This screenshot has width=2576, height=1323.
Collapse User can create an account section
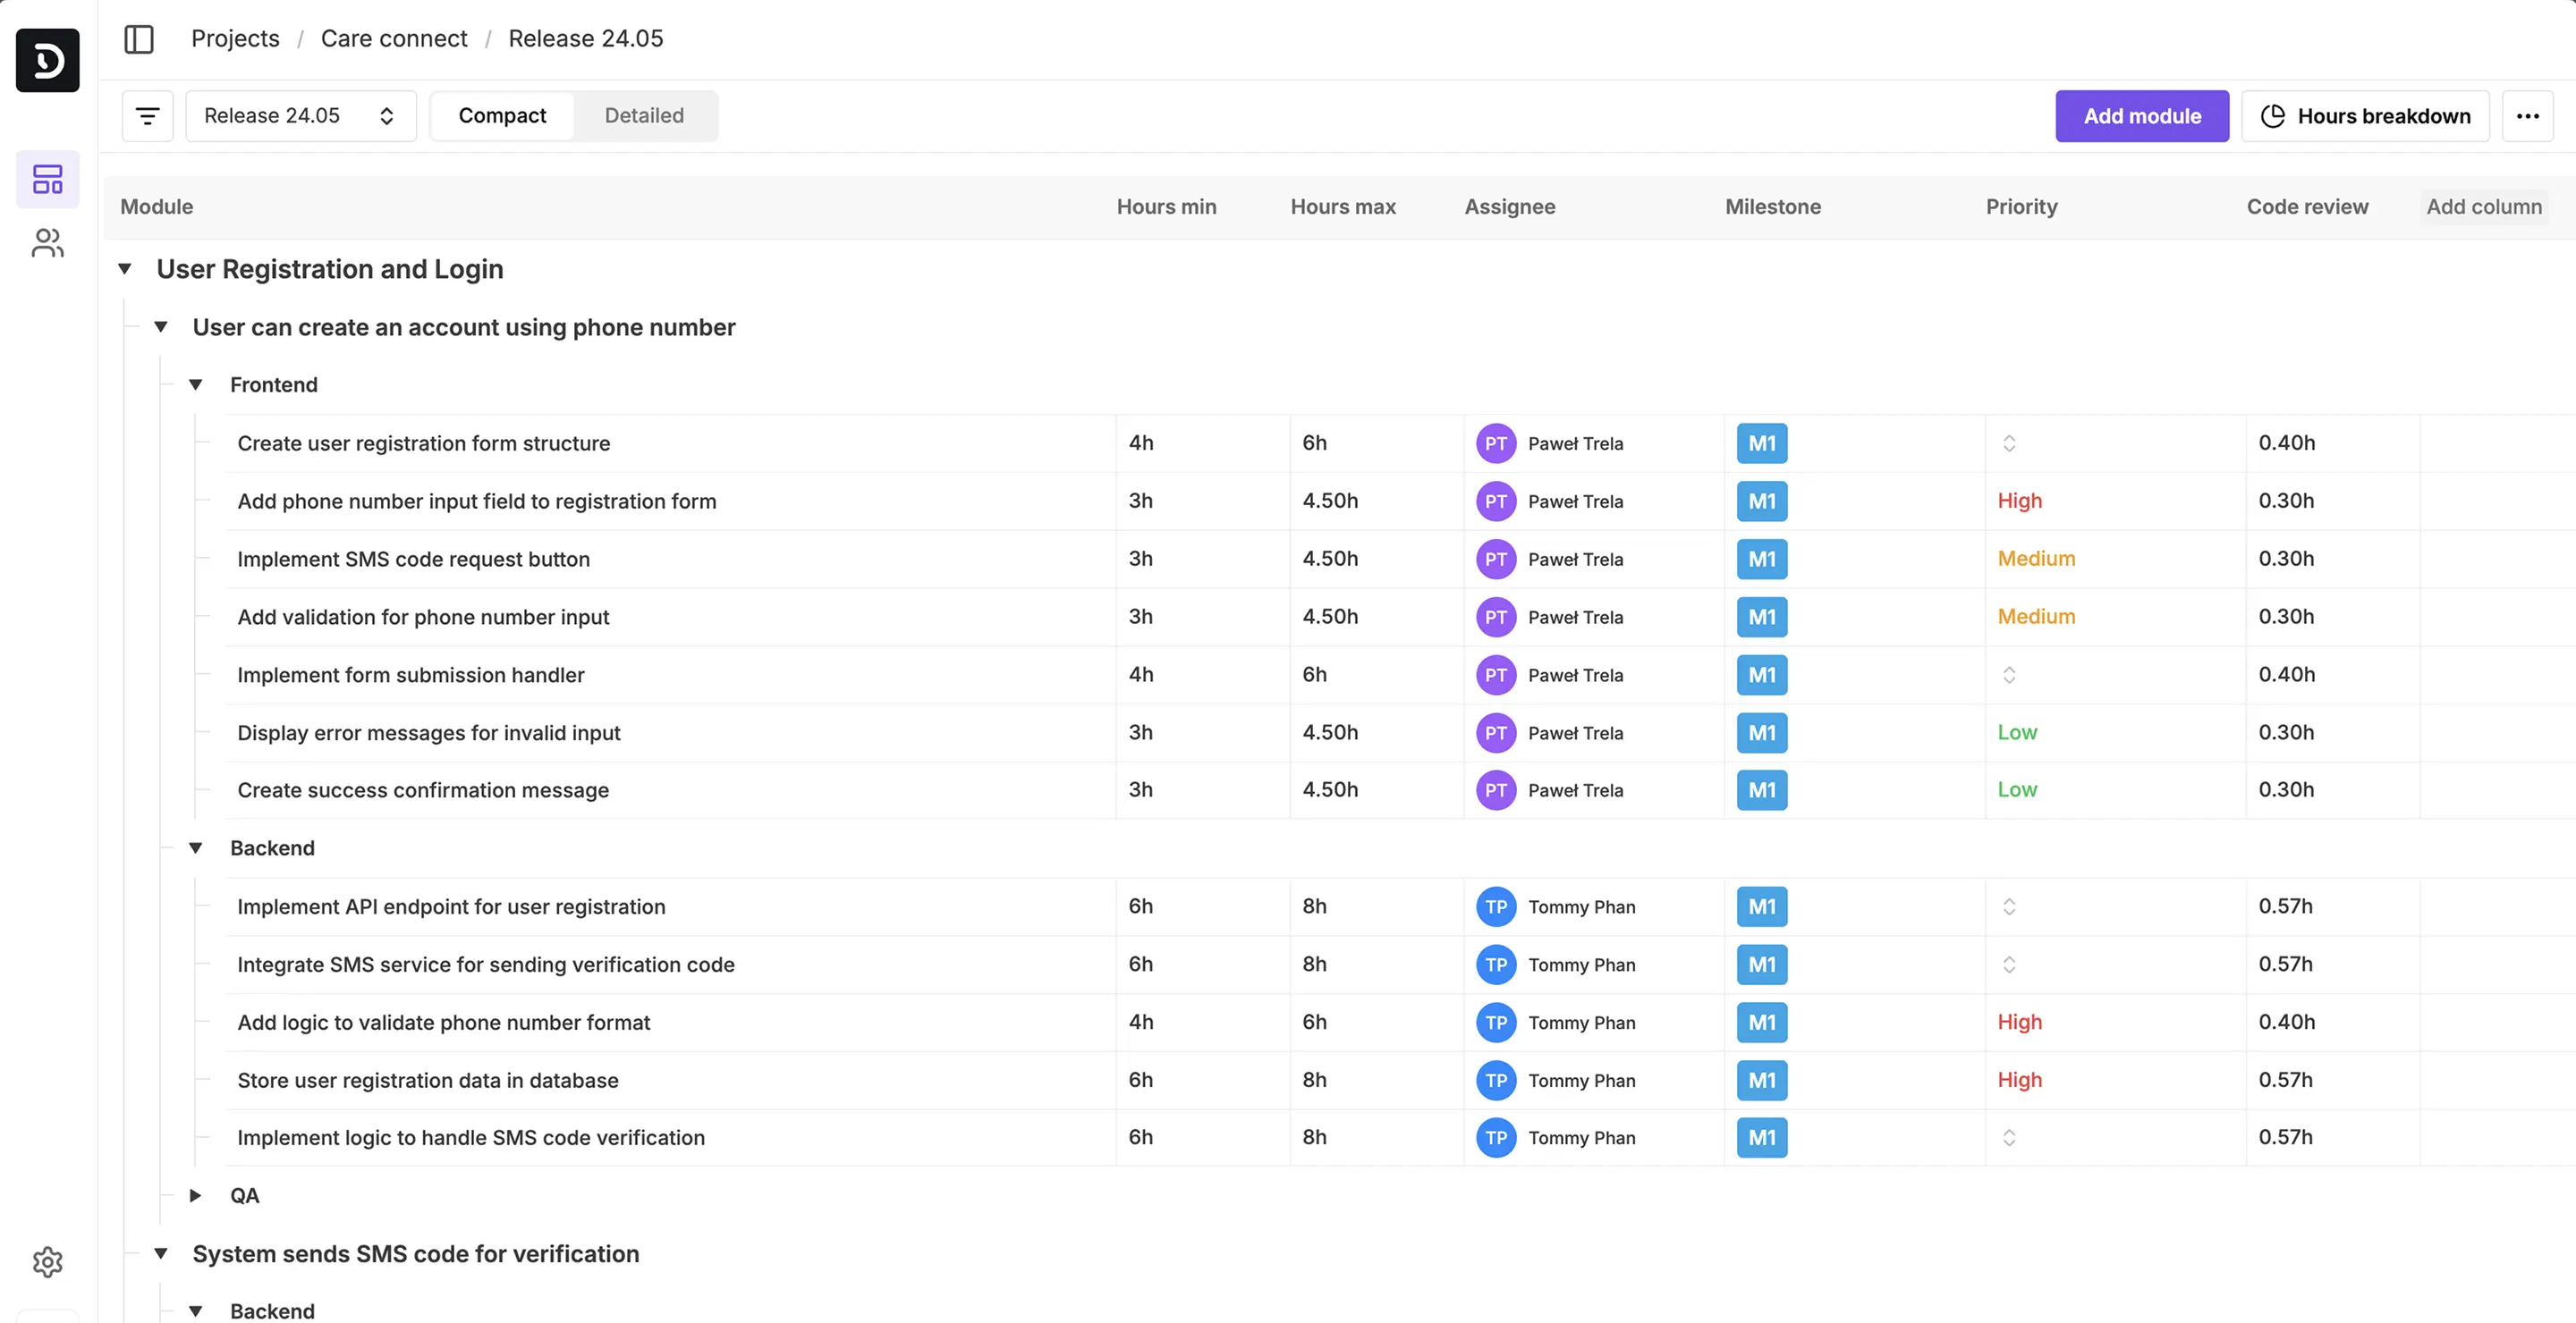[x=161, y=327]
